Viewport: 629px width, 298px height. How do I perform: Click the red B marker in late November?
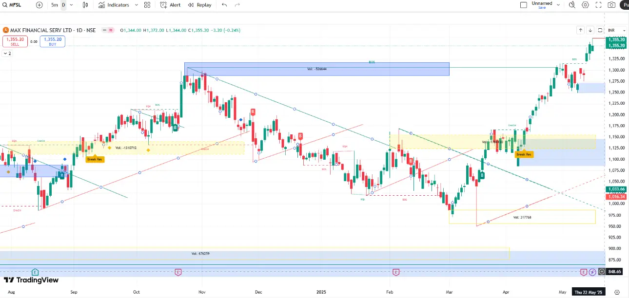coord(253,112)
